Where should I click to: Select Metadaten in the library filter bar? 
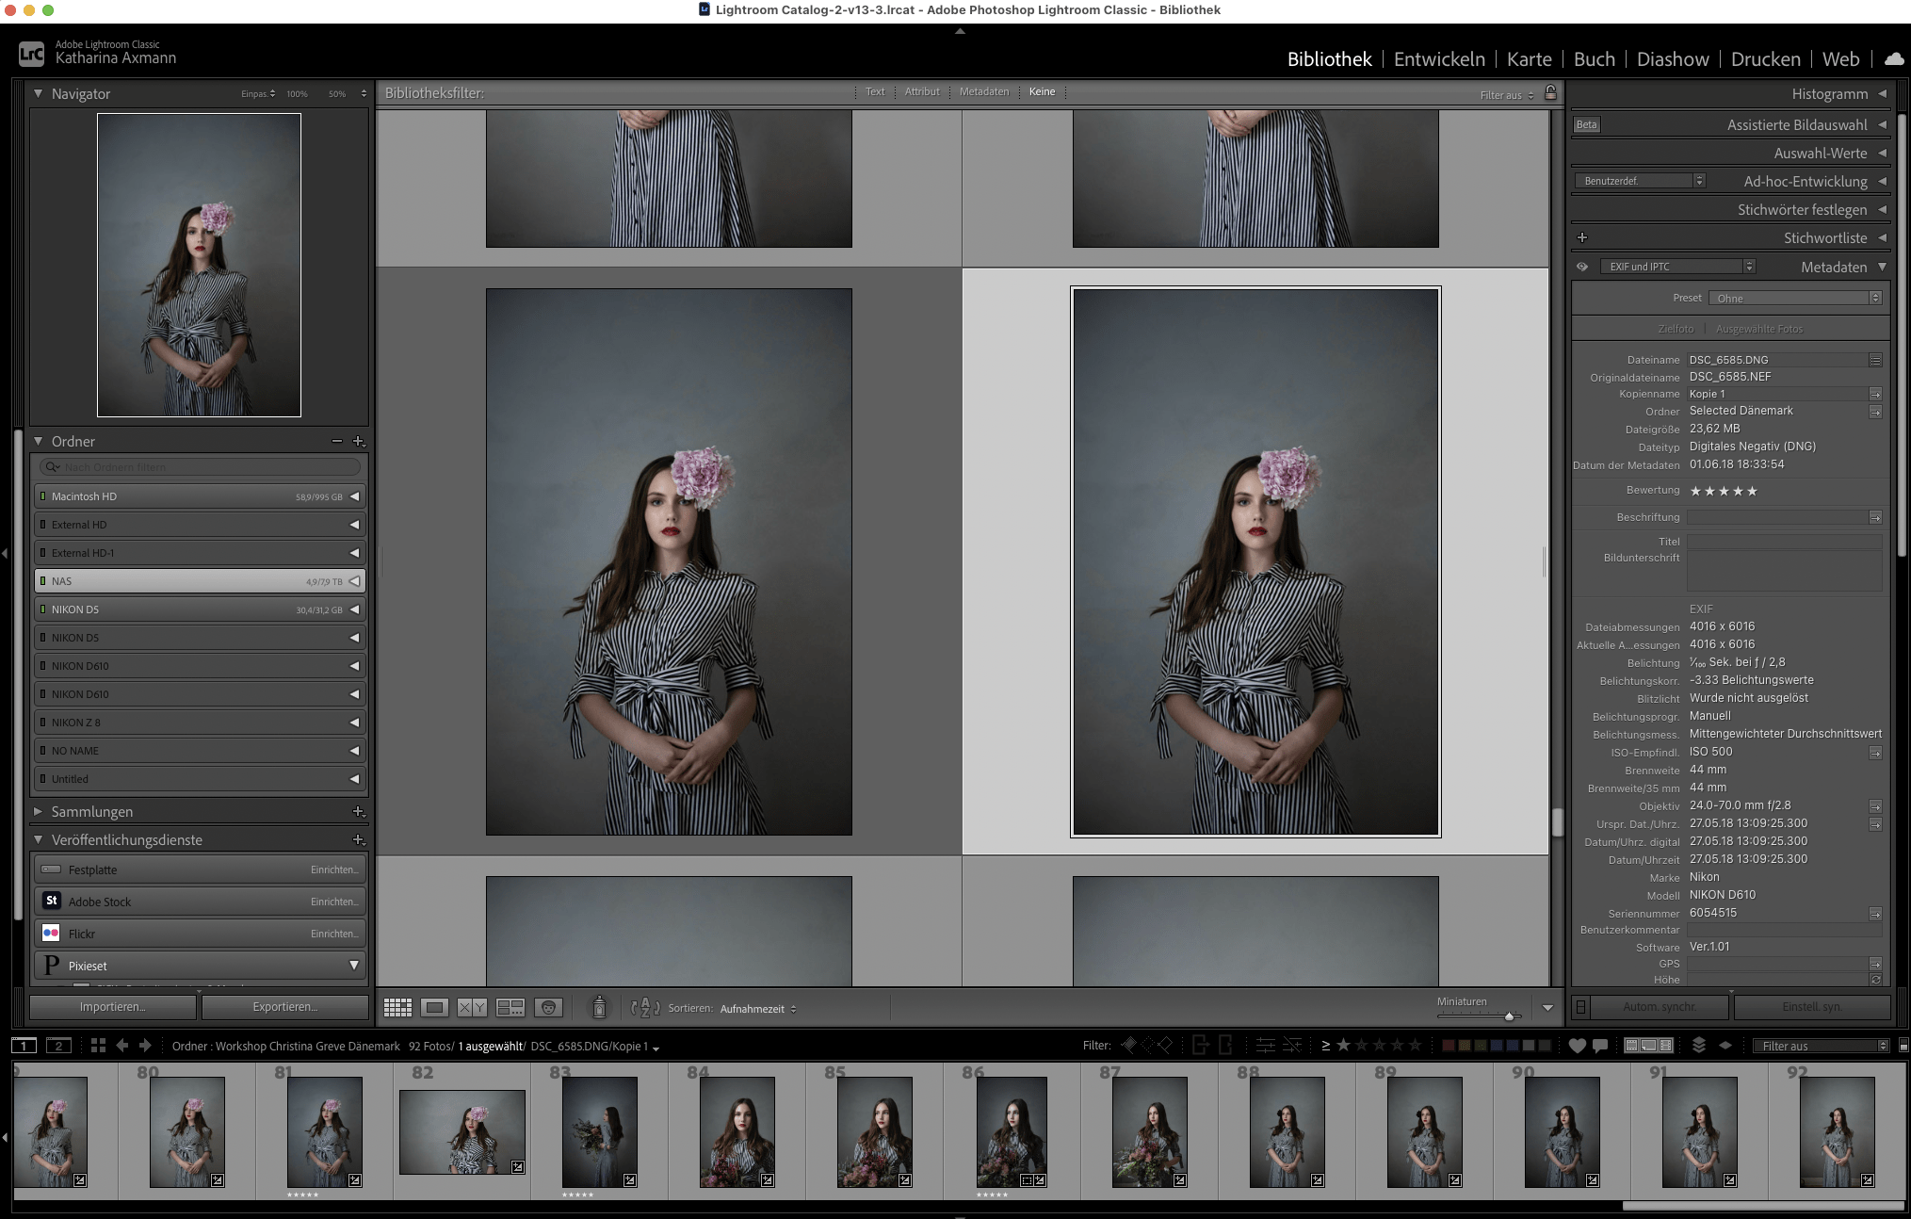click(x=983, y=92)
